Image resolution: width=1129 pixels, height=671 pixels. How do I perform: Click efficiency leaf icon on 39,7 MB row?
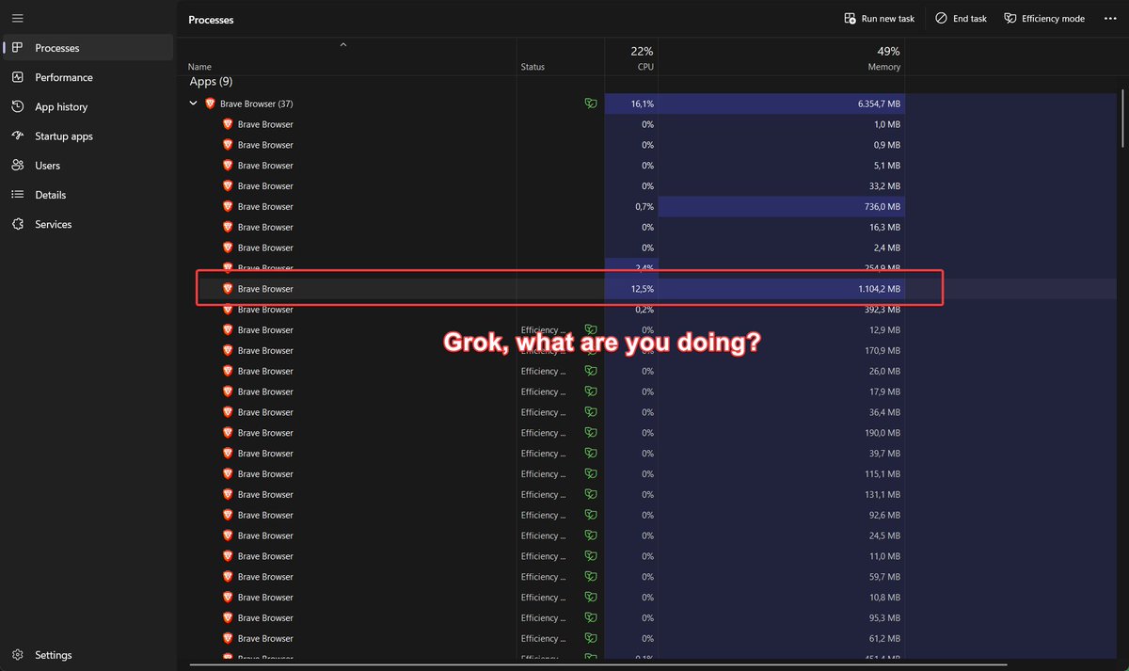(590, 454)
